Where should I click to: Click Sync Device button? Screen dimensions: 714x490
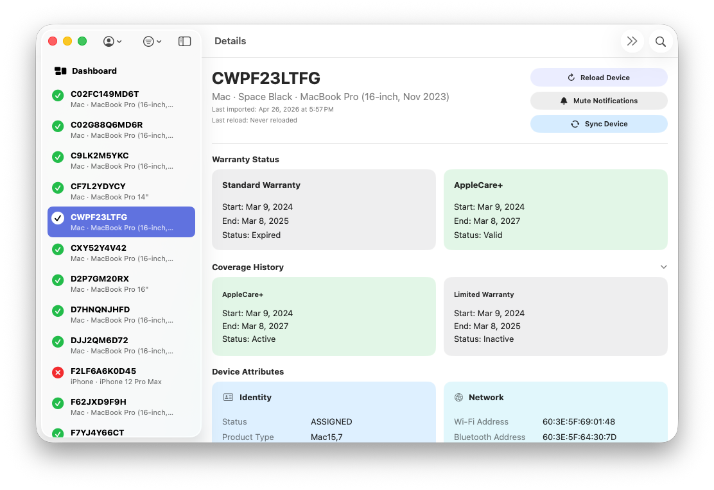(599, 124)
